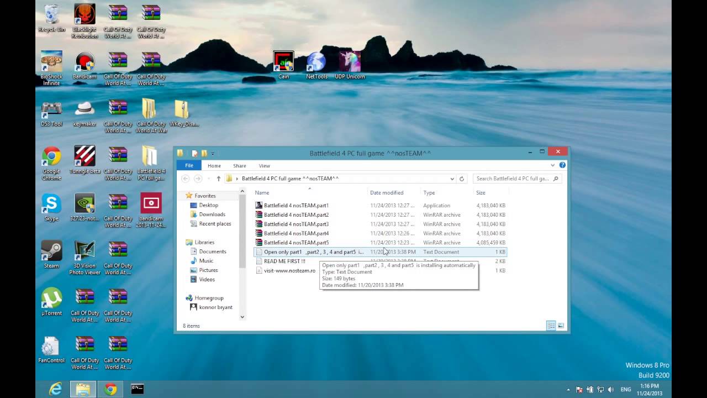Viewport: 707px width, 398px height.
Task: Select the µTorrent desktop shortcut
Action: 51,302
